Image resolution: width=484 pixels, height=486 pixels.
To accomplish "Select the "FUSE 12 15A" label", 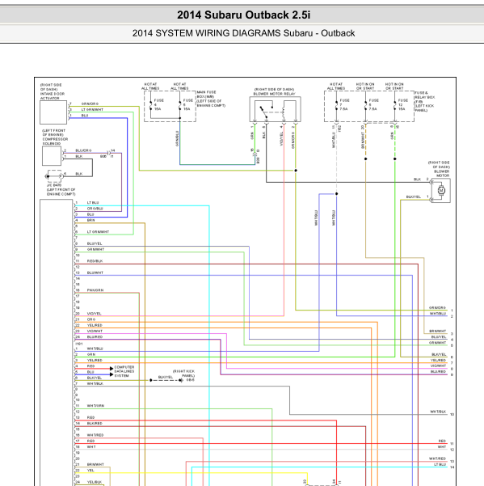I will pyautogui.click(x=403, y=104).
